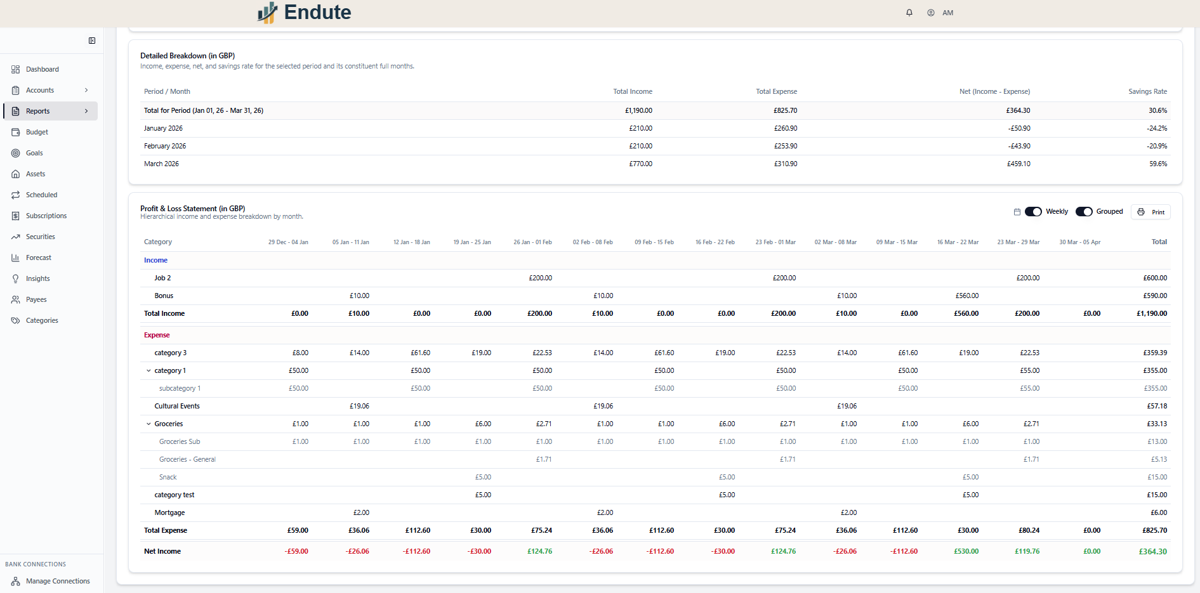Click Total Expense value £825.70 in breakdown
1200x593 pixels.
(x=785, y=110)
